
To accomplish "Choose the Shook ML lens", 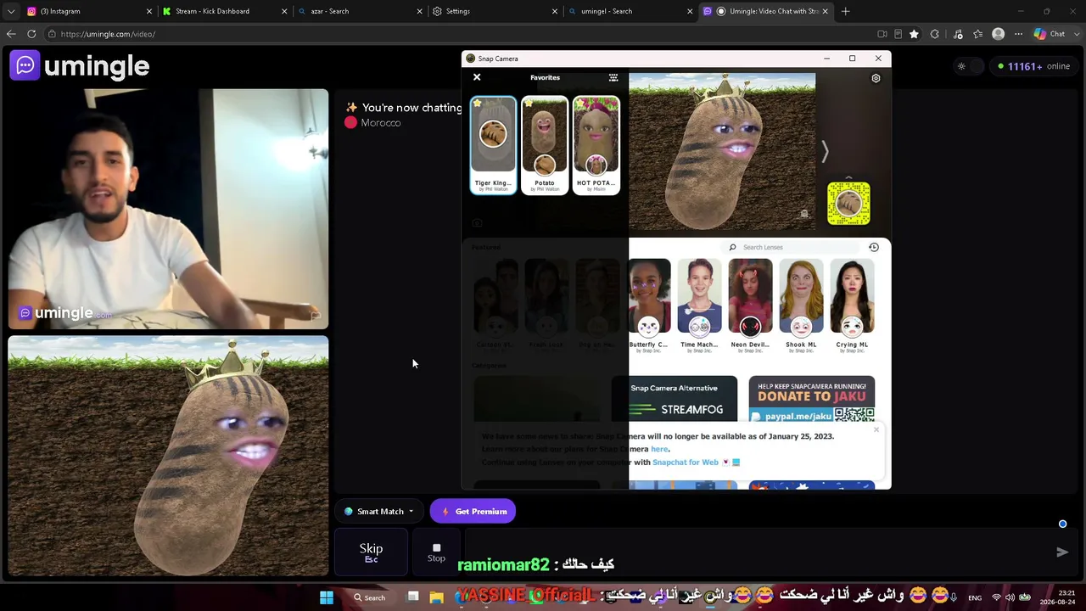I will tap(801, 305).
